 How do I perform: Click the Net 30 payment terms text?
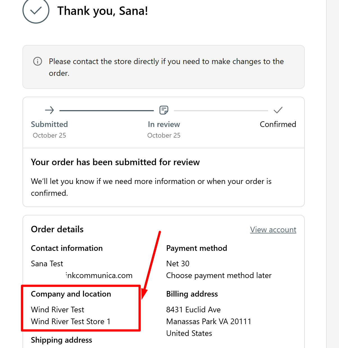(x=178, y=264)
